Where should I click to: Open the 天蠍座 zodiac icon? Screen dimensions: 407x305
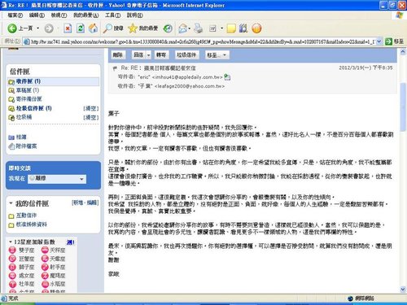pyautogui.click(x=45, y=259)
